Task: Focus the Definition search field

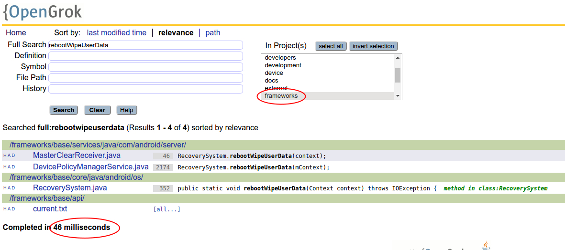Action: (x=145, y=56)
